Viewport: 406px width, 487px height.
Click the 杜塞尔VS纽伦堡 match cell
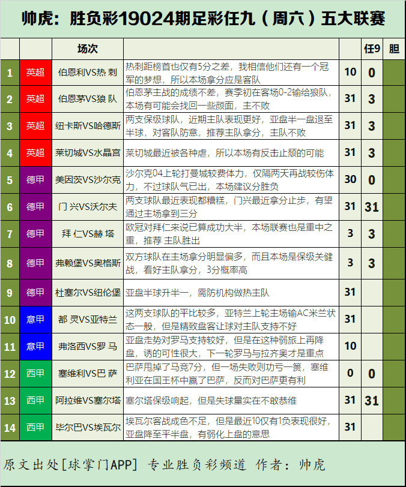(87, 293)
